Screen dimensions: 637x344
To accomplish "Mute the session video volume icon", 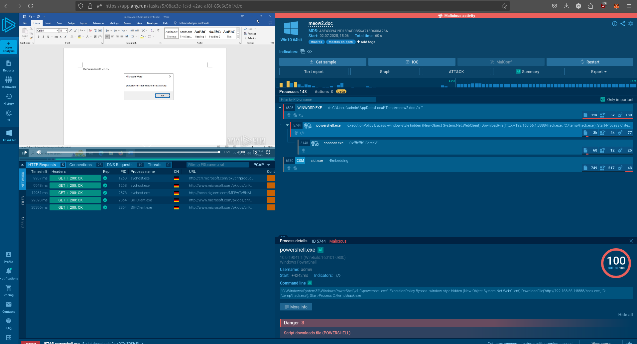I will pos(39,152).
